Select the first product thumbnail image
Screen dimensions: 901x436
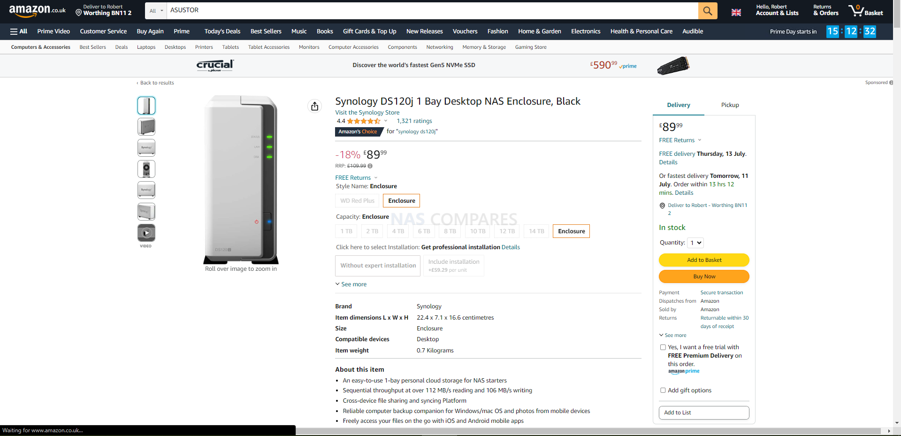coord(146,106)
